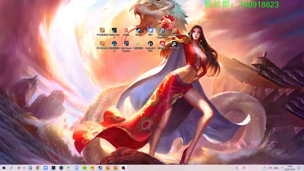Open the yellow folder desktop shortcut

[138, 45]
